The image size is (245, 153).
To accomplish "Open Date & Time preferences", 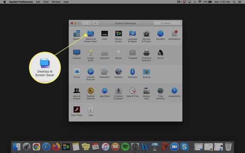I will coord(132,92).
